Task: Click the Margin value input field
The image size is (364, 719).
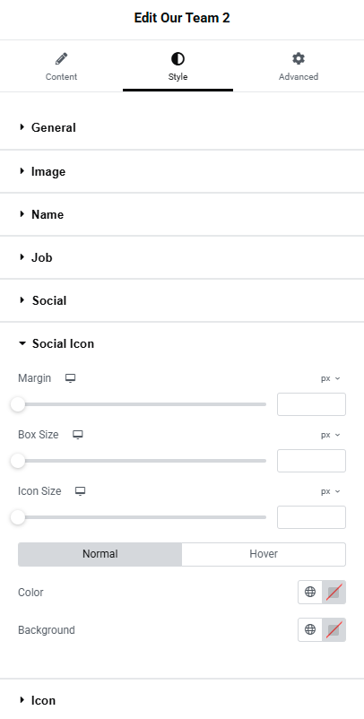Action: [x=311, y=404]
